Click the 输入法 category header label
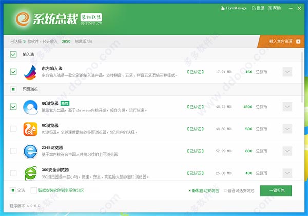 click(28, 54)
